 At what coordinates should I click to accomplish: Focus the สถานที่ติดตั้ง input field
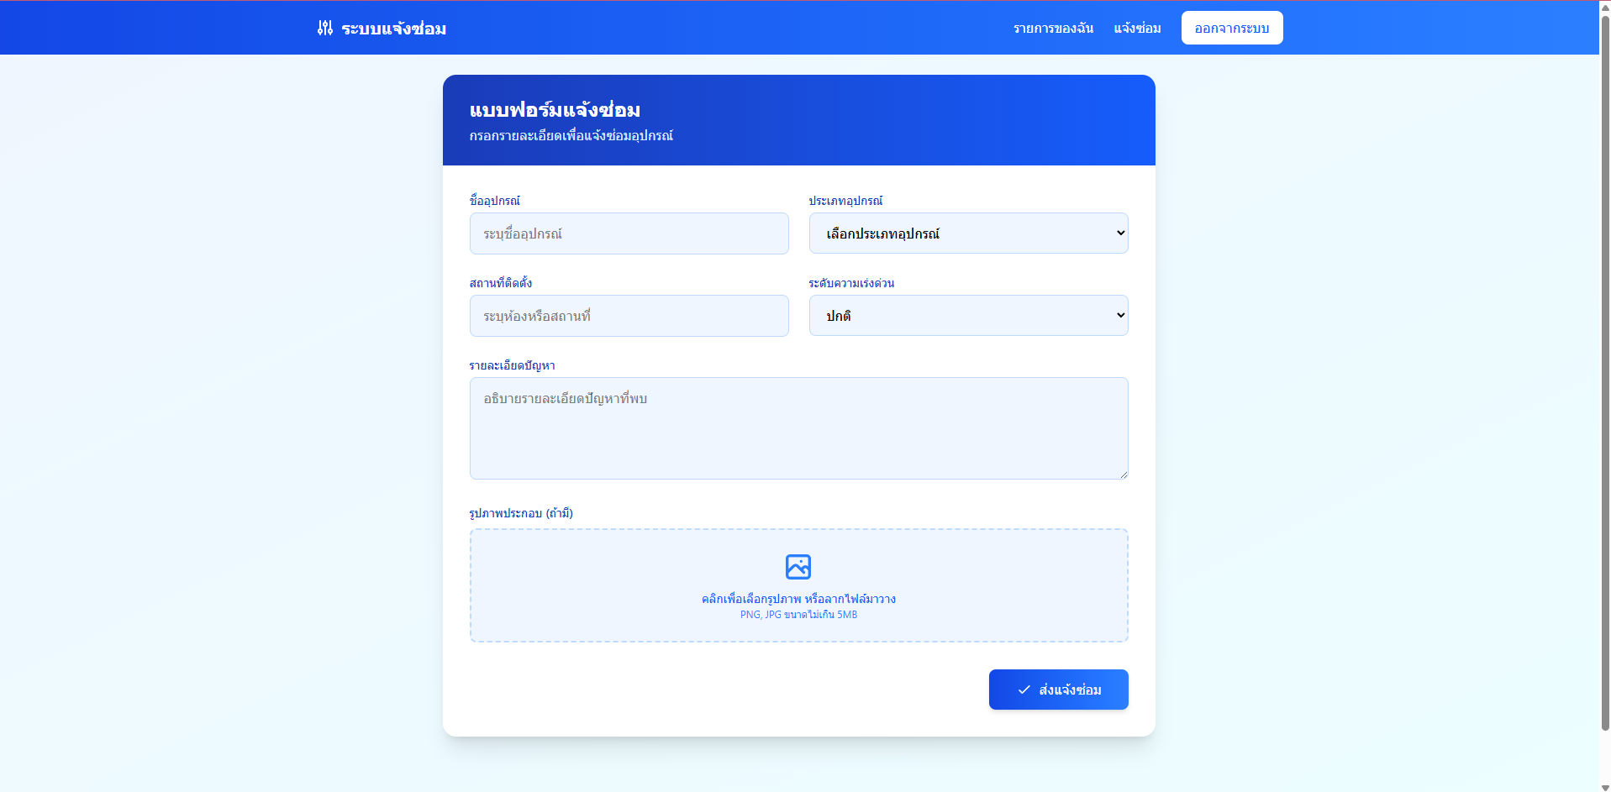[629, 316]
